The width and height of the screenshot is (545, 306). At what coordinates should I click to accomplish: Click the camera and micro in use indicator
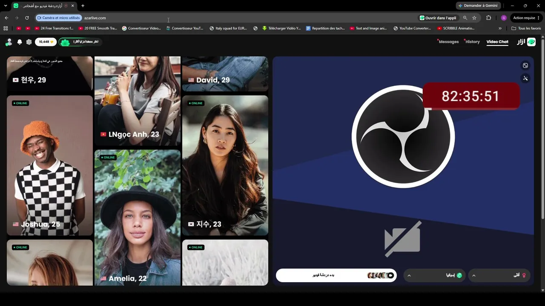[x=58, y=18]
